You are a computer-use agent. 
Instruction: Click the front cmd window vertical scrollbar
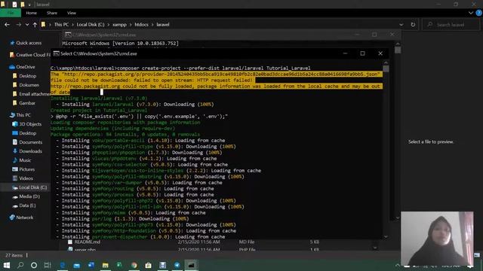point(386,149)
